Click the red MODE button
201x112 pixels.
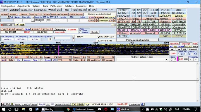(27, 32)
